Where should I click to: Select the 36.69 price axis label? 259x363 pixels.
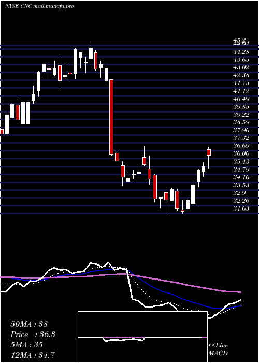[241, 146]
